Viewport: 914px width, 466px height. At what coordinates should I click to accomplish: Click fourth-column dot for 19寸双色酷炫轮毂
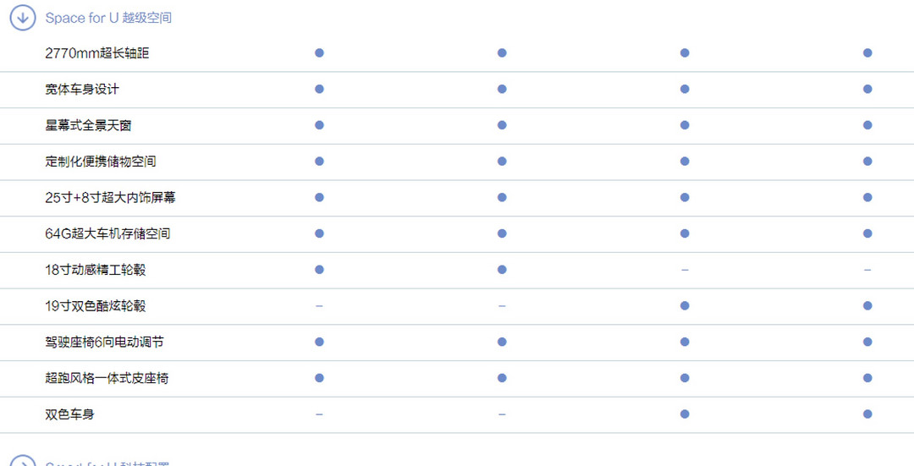click(867, 306)
